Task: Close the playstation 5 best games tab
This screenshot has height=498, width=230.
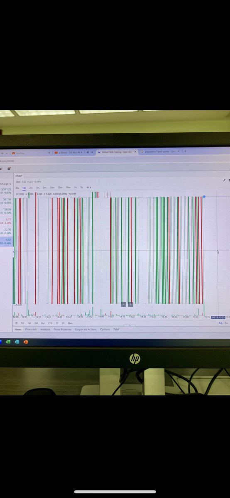Action: click(x=179, y=152)
